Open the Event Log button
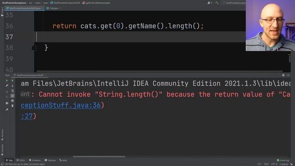This screenshot has height=166, width=295. pyautogui.click(x=283, y=160)
